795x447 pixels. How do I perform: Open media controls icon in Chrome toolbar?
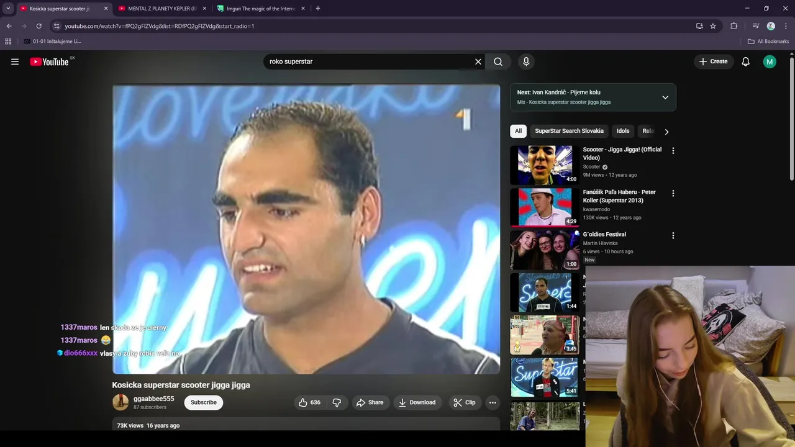click(x=756, y=26)
